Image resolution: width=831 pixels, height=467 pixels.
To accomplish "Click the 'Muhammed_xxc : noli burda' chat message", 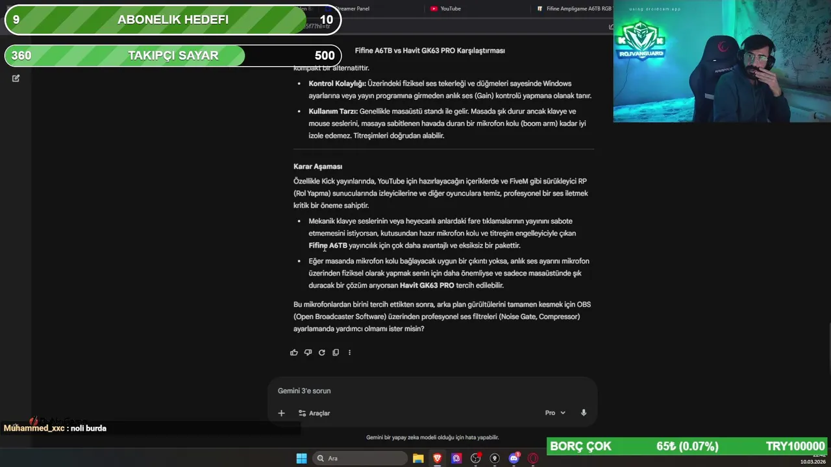I will (x=55, y=428).
